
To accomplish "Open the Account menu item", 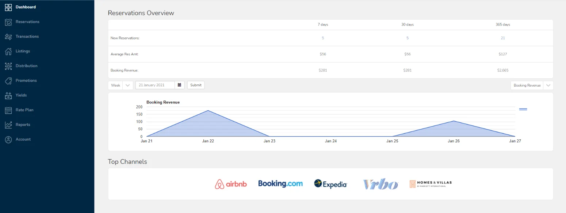I will pyautogui.click(x=23, y=139).
